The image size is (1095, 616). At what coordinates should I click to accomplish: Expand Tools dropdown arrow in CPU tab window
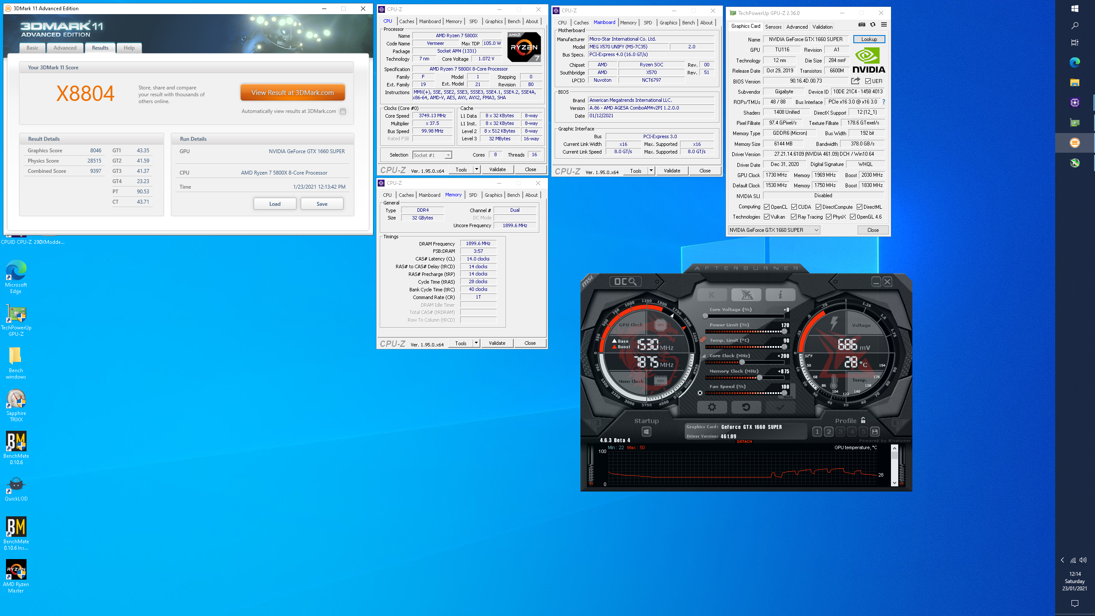476,169
